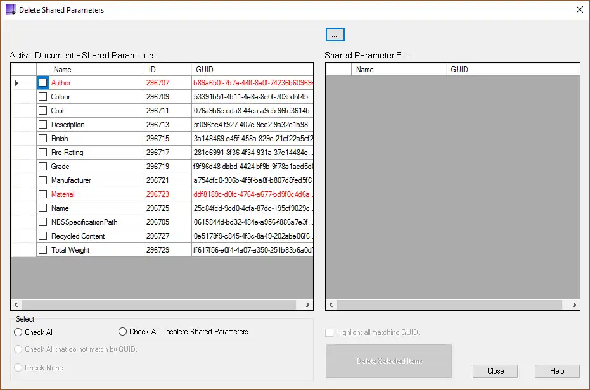Tick the Total Weight checkbox

[42, 250]
